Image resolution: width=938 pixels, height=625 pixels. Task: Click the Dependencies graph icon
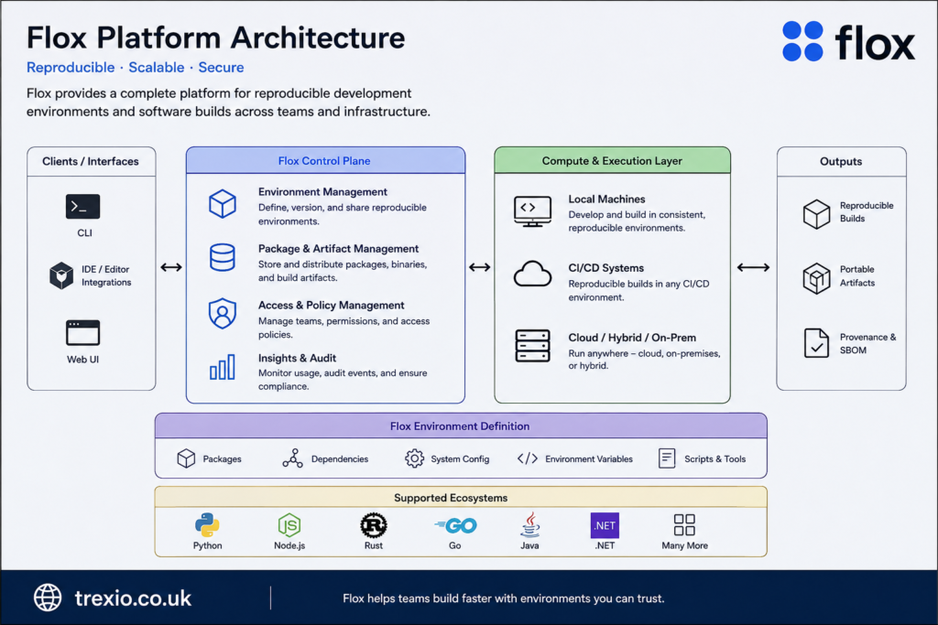[292, 458]
